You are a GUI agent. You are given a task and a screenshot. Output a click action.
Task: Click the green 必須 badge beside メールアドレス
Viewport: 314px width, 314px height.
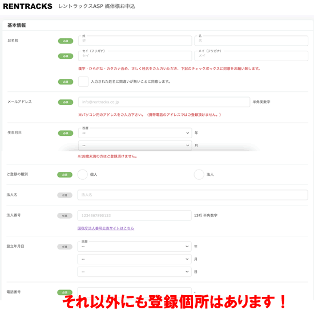pyautogui.click(x=66, y=102)
